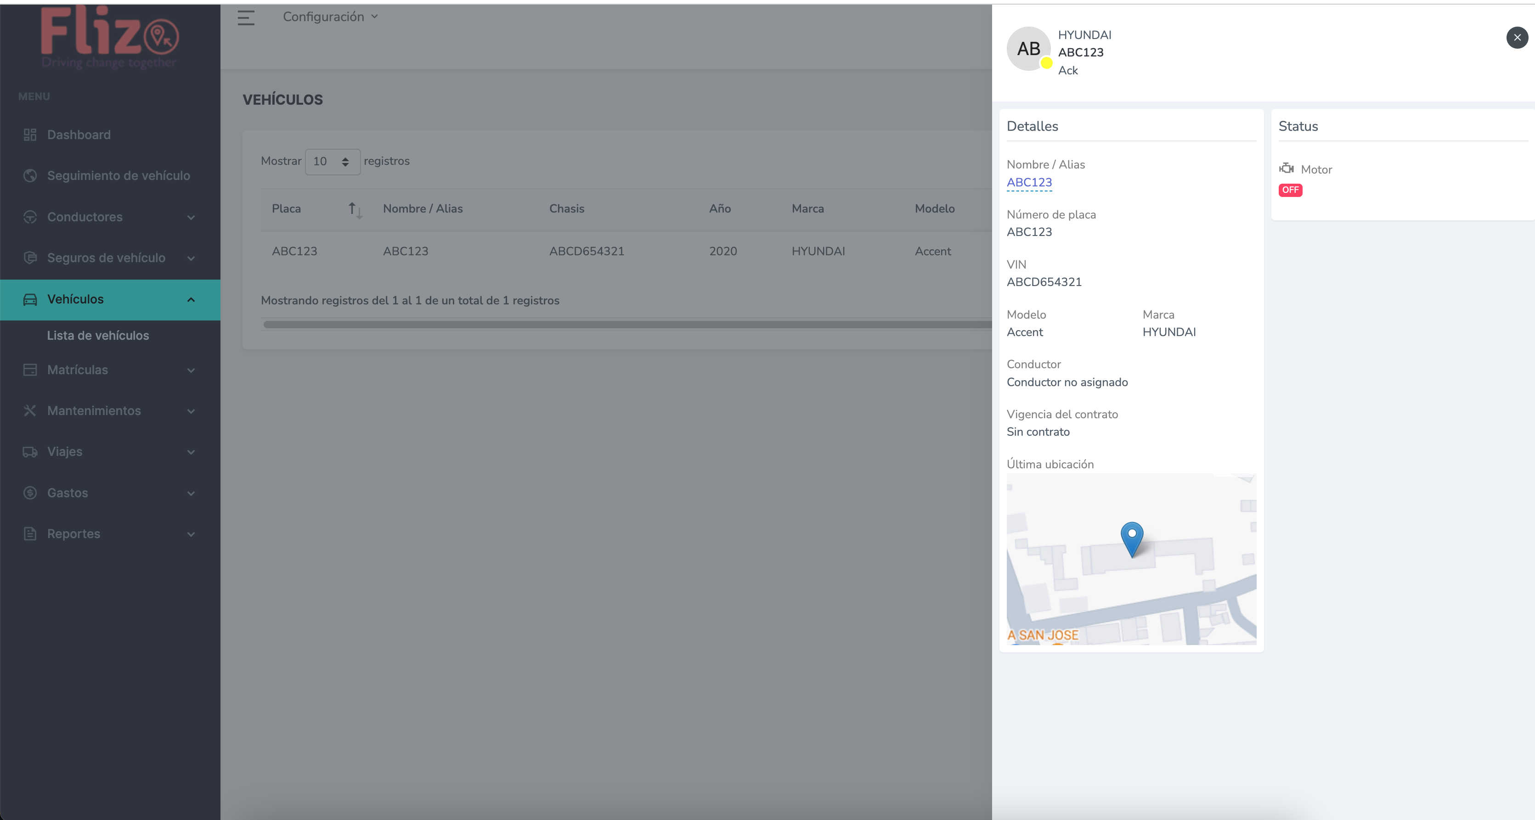1535x820 pixels.
Task: Click the Viajes truck icon
Action: click(30, 452)
